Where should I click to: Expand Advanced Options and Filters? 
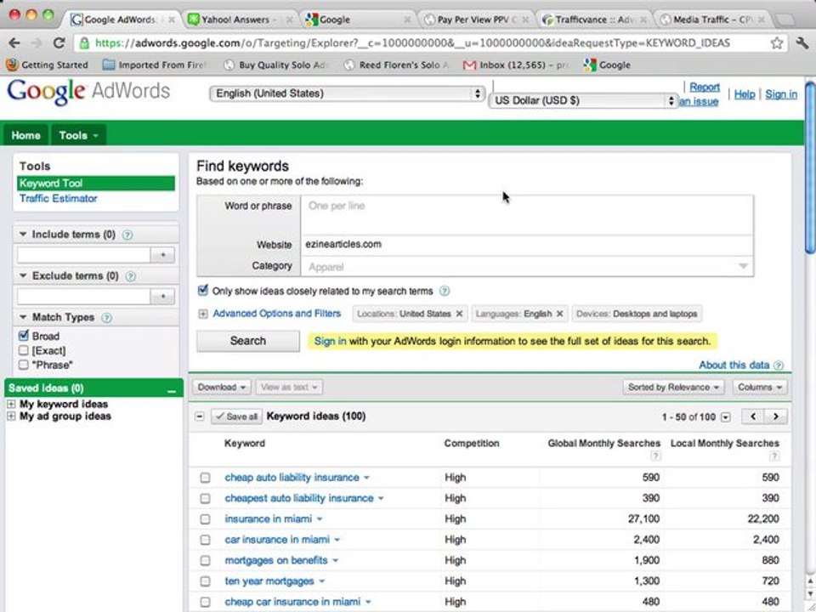(x=276, y=314)
